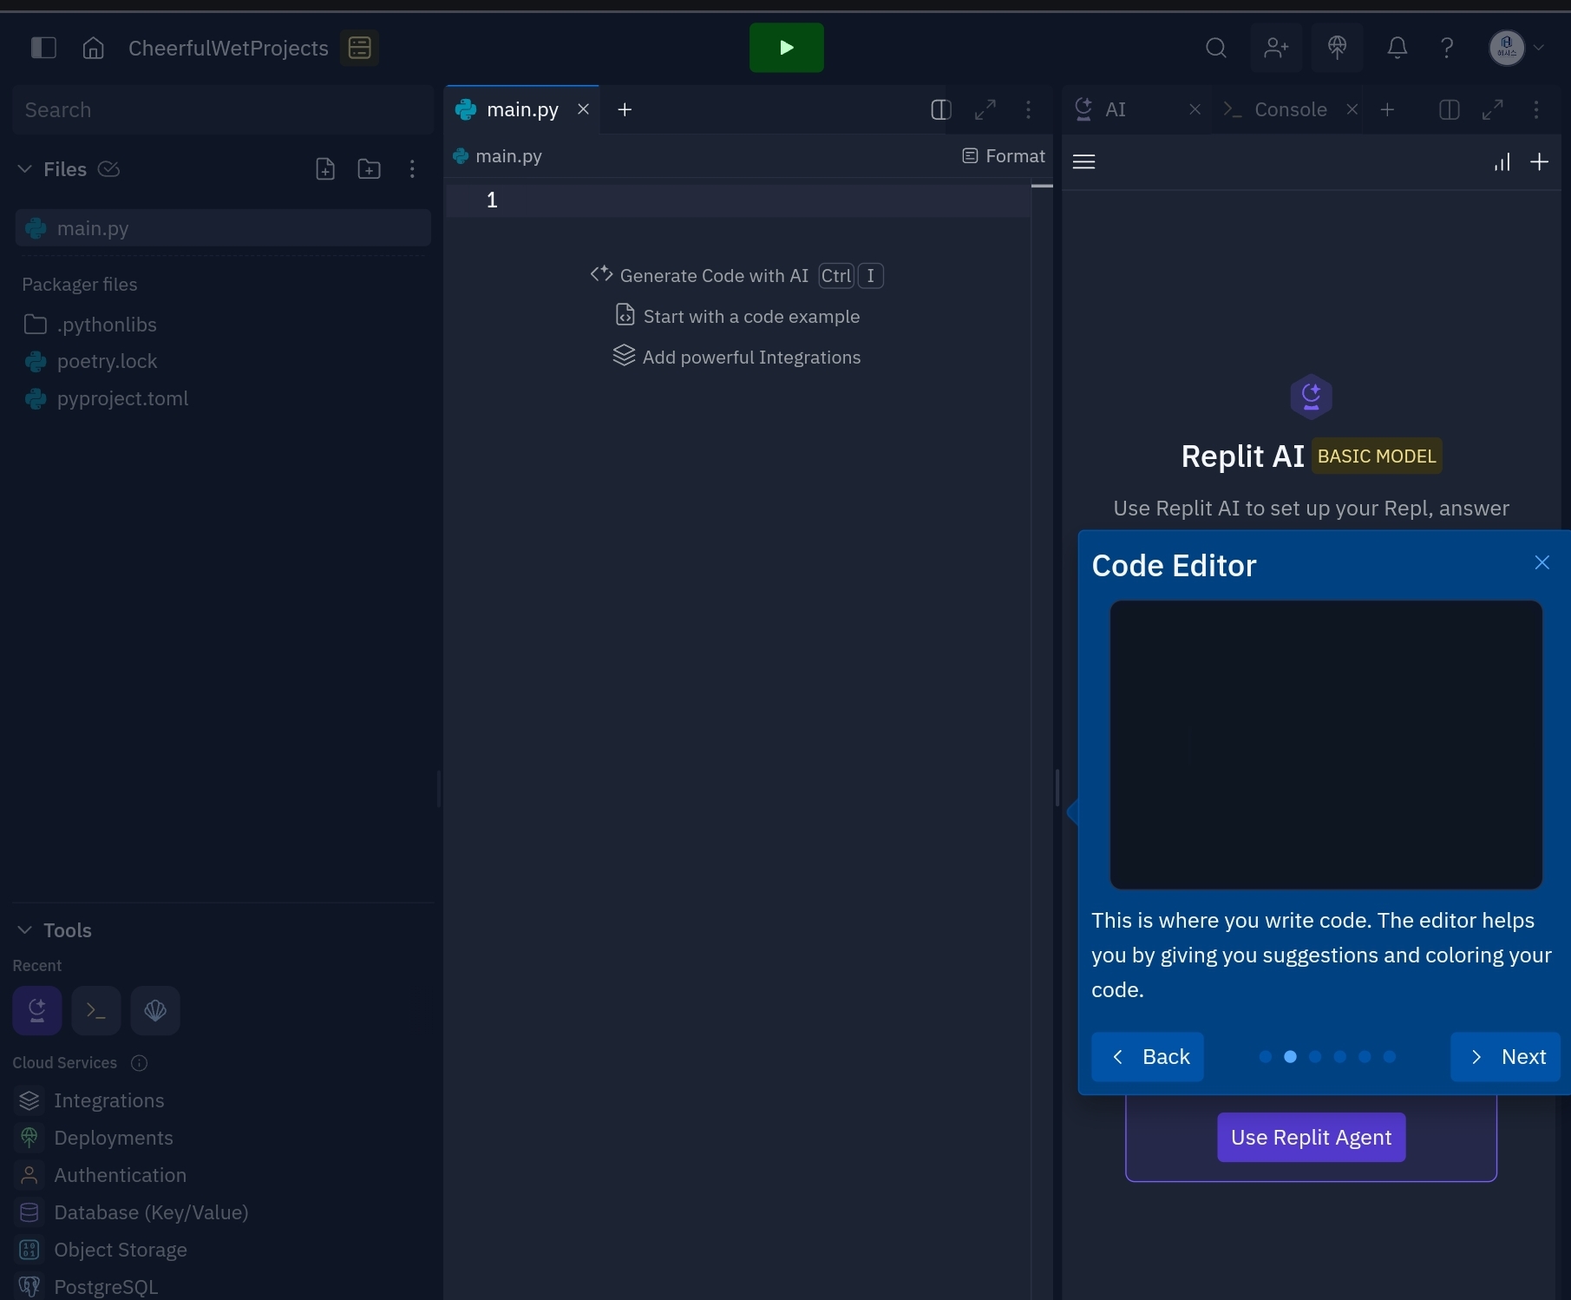The image size is (1571, 1300).
Task: Open notifications bell
Action: [1397, 48]
